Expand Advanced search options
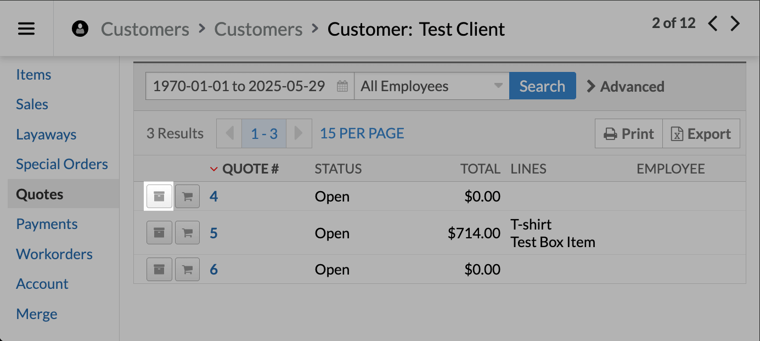The image size is (760, 341). click(626, 86)
